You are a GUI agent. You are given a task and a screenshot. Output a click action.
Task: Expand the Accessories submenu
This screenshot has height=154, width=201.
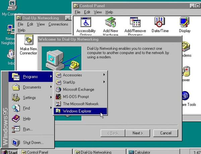click(72, 75)
